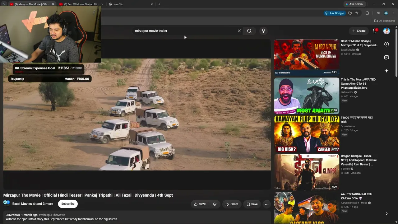Open a new browser tab with plus
Screen dimensions: 398x224
point(159,4)
